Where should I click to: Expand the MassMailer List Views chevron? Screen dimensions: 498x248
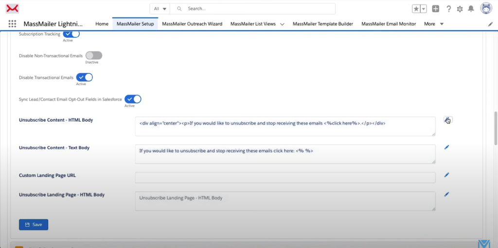click(x=282, y=24)
